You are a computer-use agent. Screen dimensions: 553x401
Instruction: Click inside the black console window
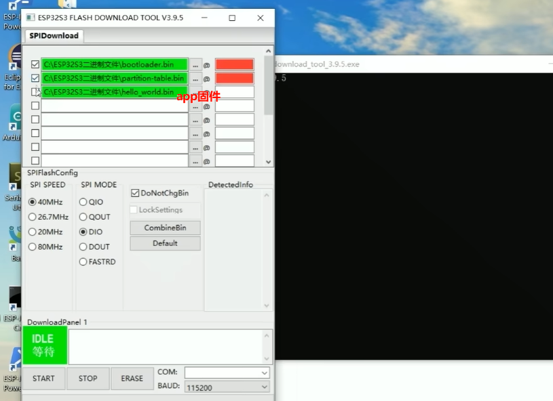414,216
